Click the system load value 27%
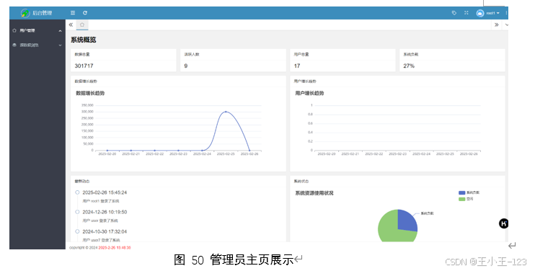This screenshot has width=535, height=271. [409, 66]
